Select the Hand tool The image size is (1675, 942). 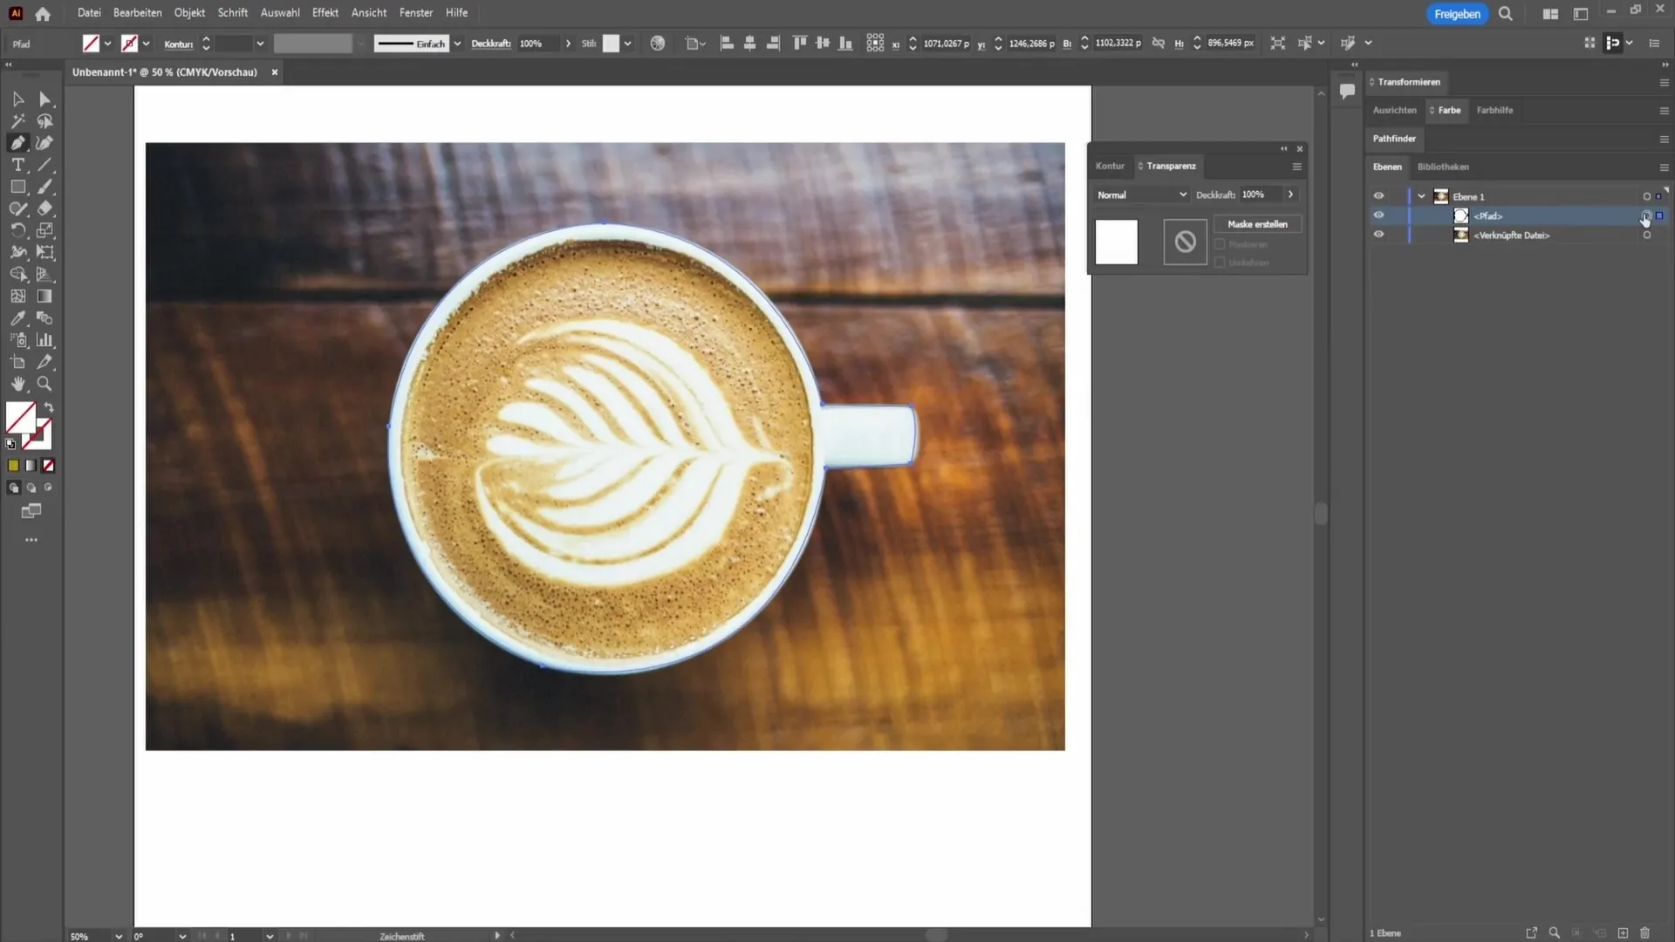pyautogui.click(x=17, y=384)
